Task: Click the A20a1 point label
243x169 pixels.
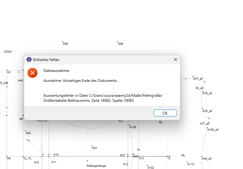Action: point(8,51)
